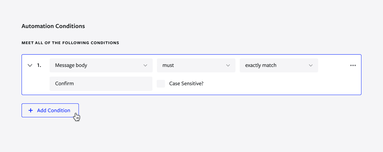The image size is (383, 152).
Task: Click the Meet All of the Following Conditions label
Action: coord(70,43)
